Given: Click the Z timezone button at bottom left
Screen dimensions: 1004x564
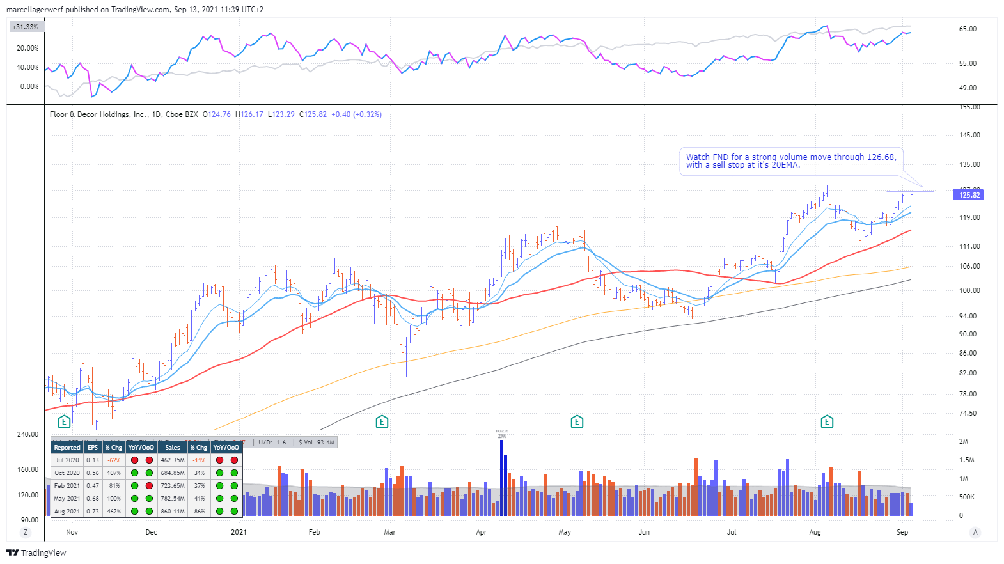Looking at the screenshot, I should coord(26,532).
